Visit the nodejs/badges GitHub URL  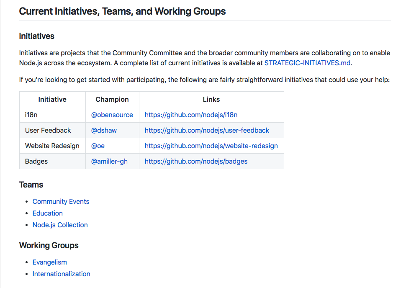pyautogui.click(x=196, y=161)
